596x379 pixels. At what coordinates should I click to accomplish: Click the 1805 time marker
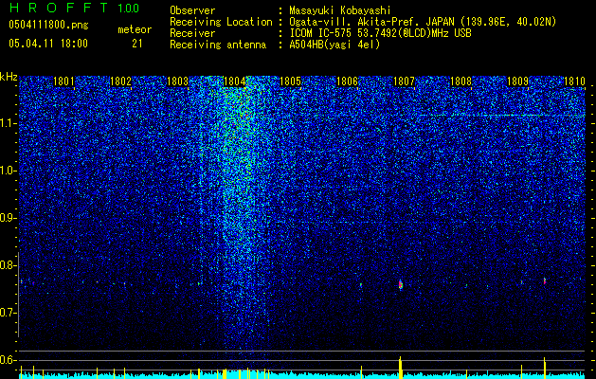pyautogui.click(x=290, y=81)
